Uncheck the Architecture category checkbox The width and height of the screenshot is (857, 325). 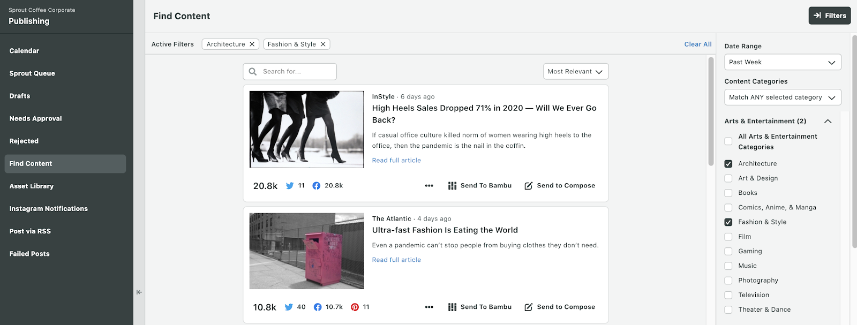click(728, 164)
